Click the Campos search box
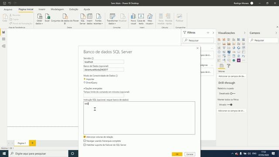279x157 pixels. point(263,41)
